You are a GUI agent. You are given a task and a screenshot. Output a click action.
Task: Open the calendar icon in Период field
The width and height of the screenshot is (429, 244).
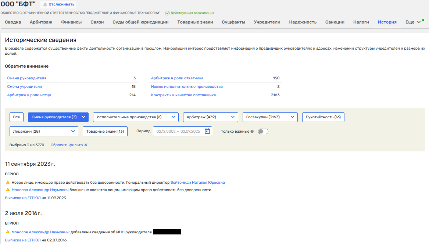click(207, 131)
